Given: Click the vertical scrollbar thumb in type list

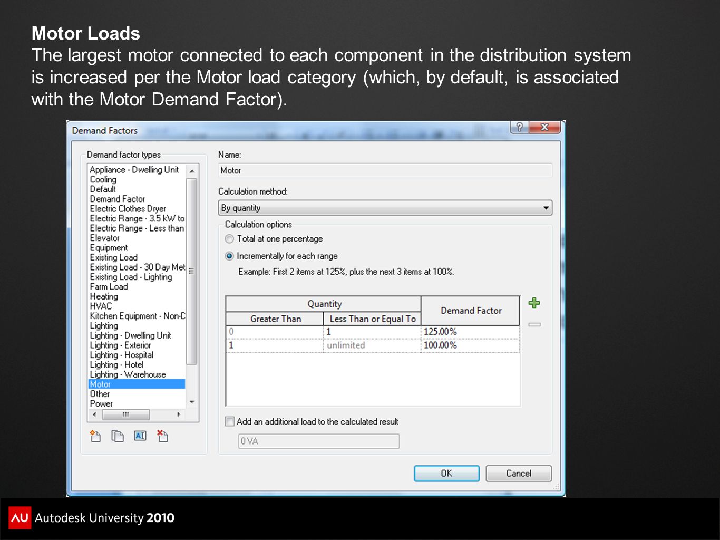Looking at the screenshot, I should coord(192,271).
